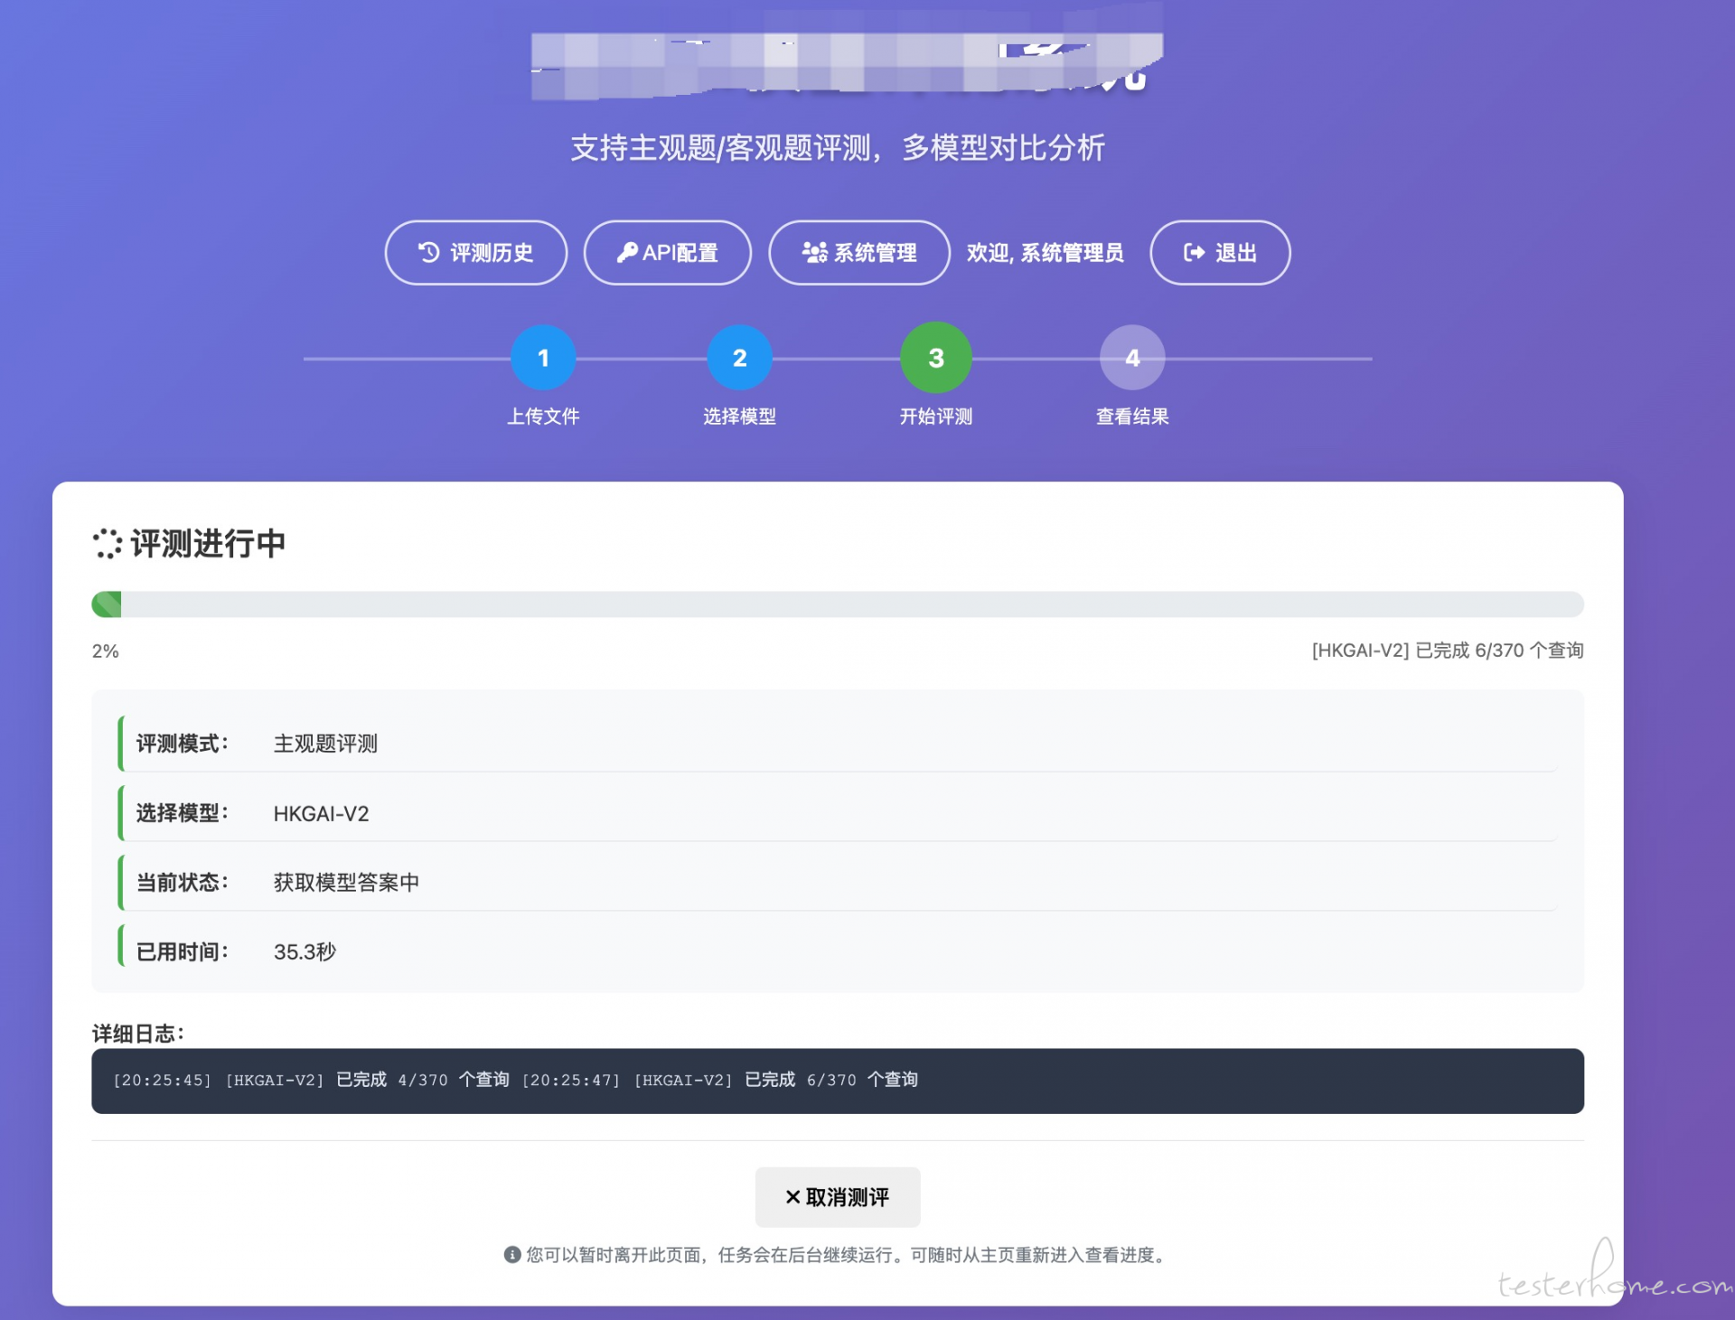The width and height of the screenshot is (1735, 1320).
Task: Click the history clock icon in 评测历史
Action: [x=428, y=252]
